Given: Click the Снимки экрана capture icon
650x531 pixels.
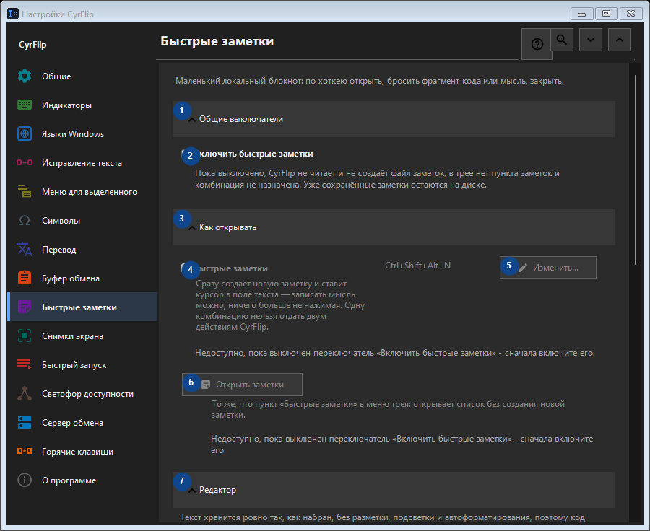Looking at the screenshot, I should click(25, 336).
